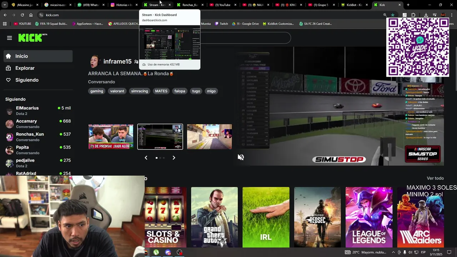Open EA FC 26 Card Creator bookmark
The height and width of the screenshot is (257, 457).
click(x=315, y=24)
